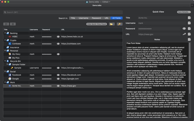
Task: Click the add folder group button
Action: click(x=112, y=24)
